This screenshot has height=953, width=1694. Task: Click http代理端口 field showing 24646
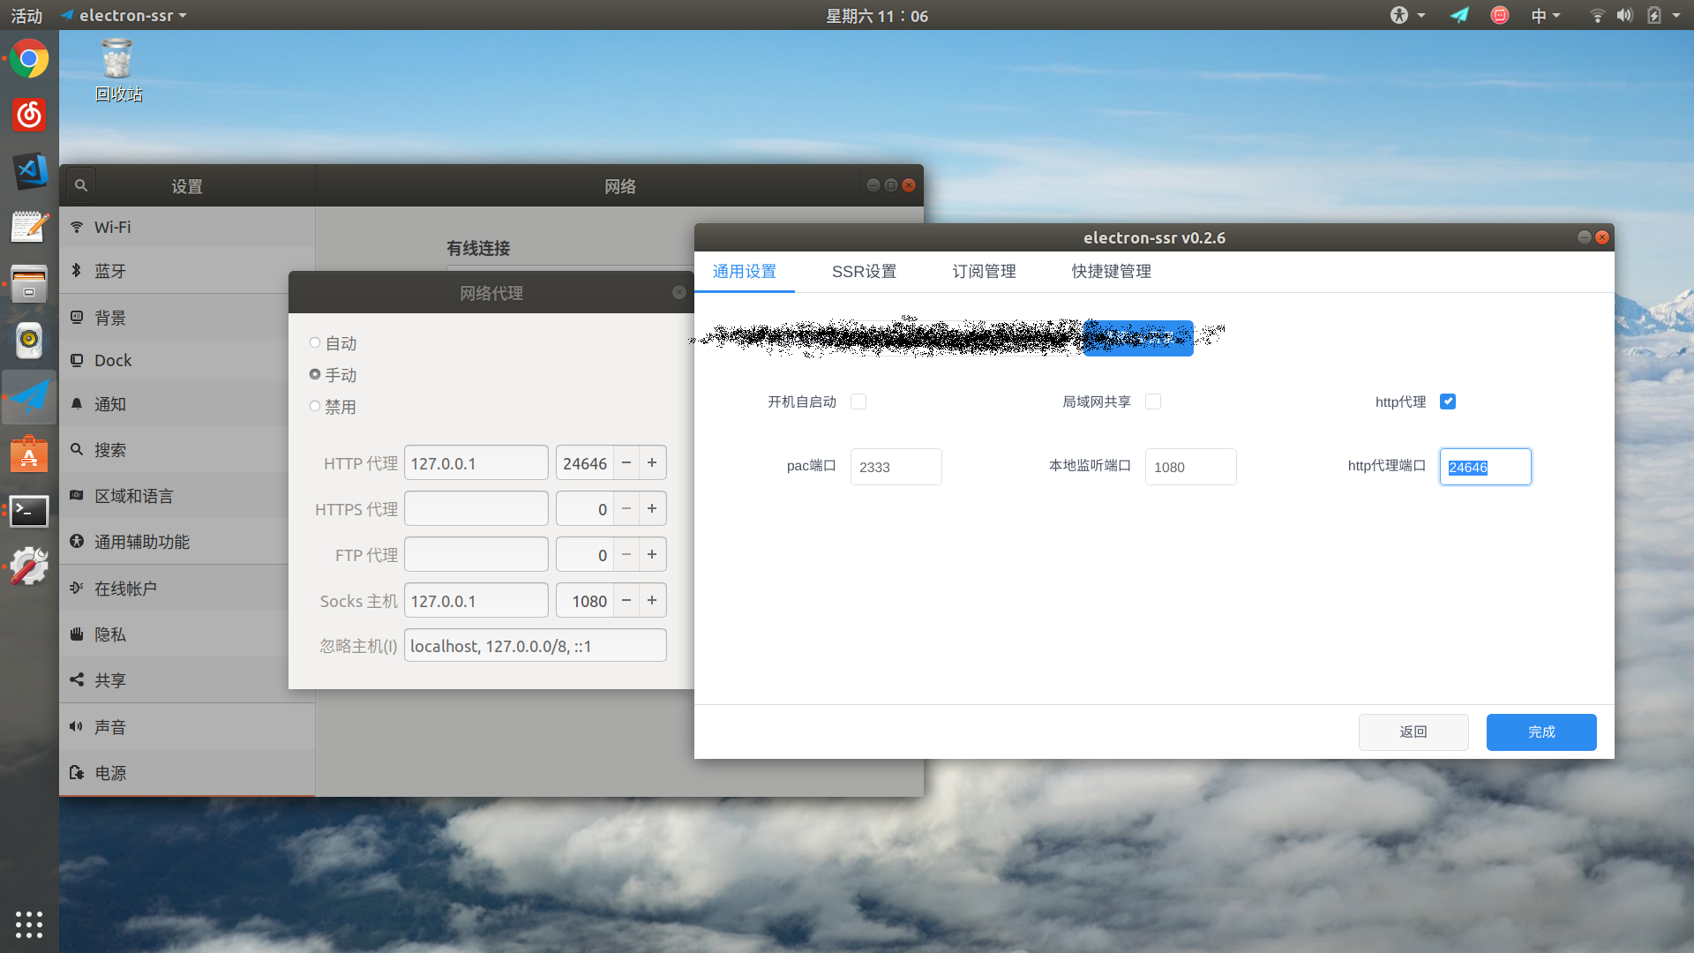[1486, 467]
